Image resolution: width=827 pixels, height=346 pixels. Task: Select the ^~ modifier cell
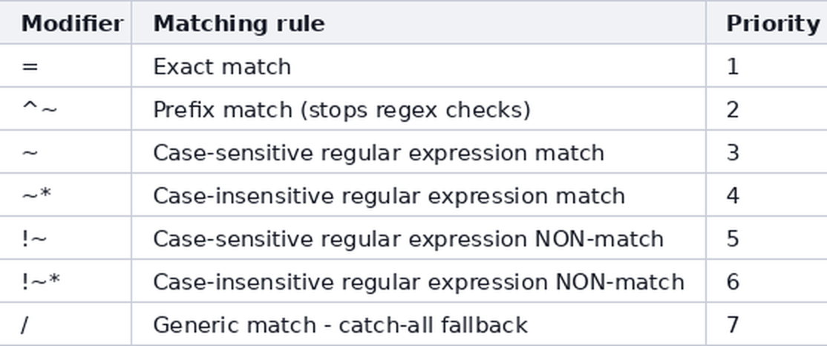coord(65,109)
